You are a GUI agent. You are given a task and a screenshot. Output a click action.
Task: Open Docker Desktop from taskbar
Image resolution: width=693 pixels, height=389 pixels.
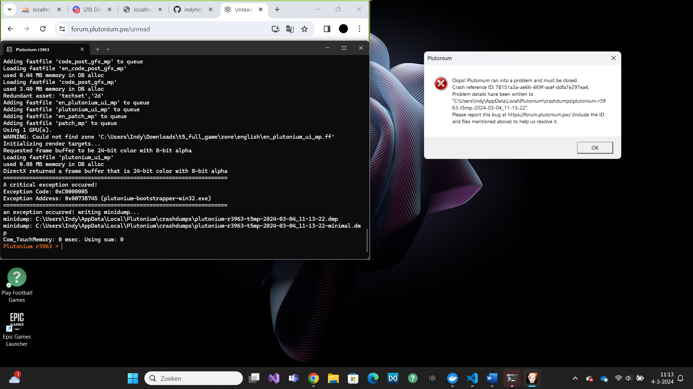[452, 378]
